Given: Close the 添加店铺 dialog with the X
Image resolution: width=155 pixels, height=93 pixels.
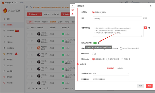Looking at the screenshot, I should 151,6.
